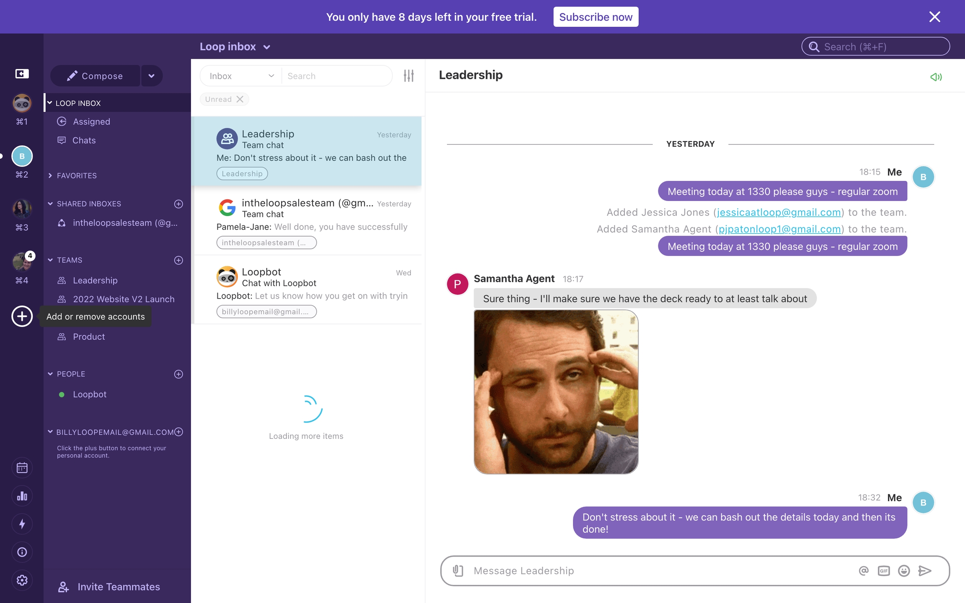The image size is (965, 603).
Task: Click the Compose button
Action: (x=95, y=76)
